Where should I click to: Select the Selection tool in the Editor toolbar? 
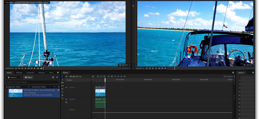(x=62, y=76)
